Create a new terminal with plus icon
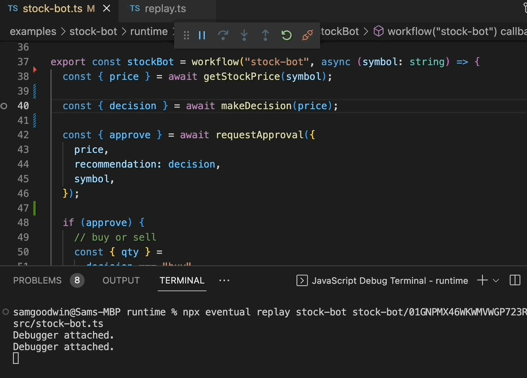This screenshot has height=378, width=527. tap(482, 280)
